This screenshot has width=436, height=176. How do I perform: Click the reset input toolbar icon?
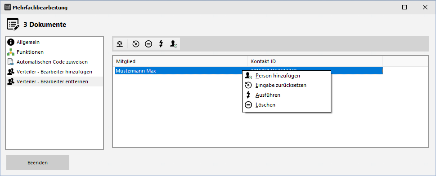pyautogui.click(x=136, y=44)
